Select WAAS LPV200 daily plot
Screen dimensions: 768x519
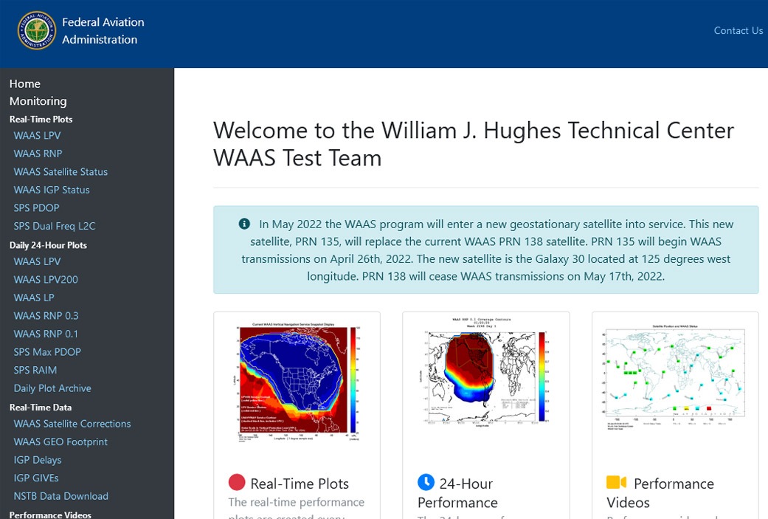[x=46, y=280]
